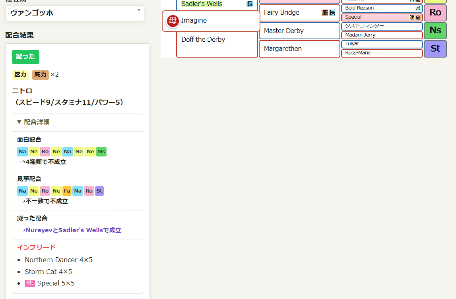Click the スピード9/スタミナ11/パワー5 stats line
The width and height of the screenshot is (456, 299).
pos(69,102)
